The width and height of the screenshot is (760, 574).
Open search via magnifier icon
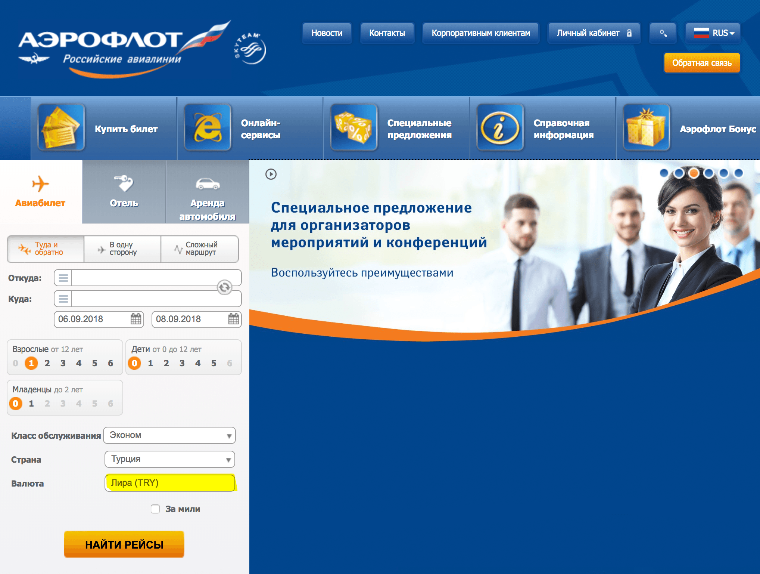click(x=663, y=33)
